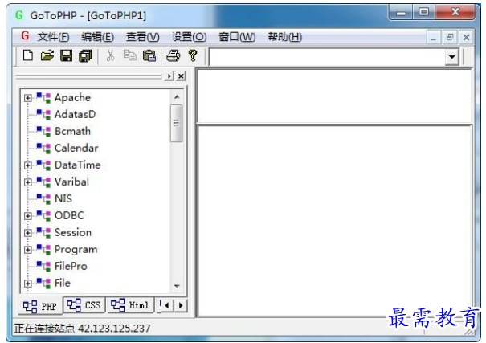Select the Program tree item
The height and width of the screenshot is (343, 486).
(x=76, y=250)
